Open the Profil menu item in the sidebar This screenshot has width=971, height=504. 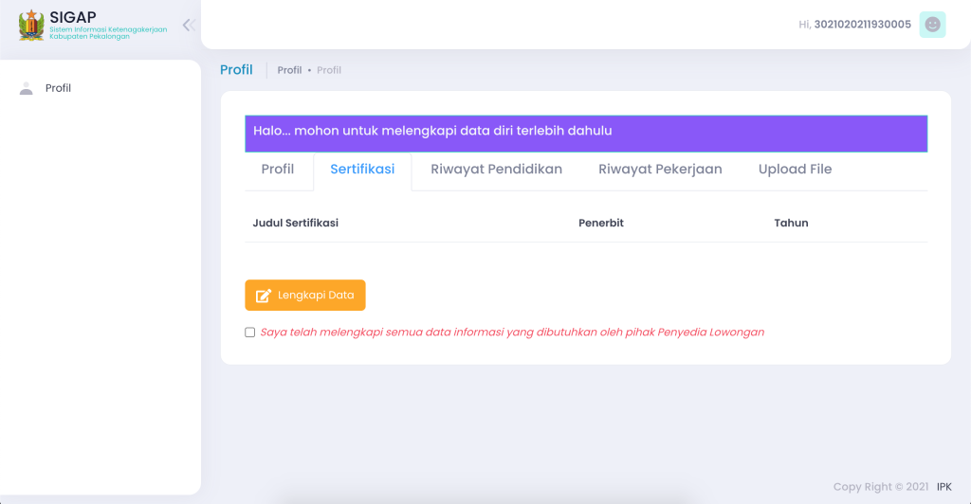(58, 88)
